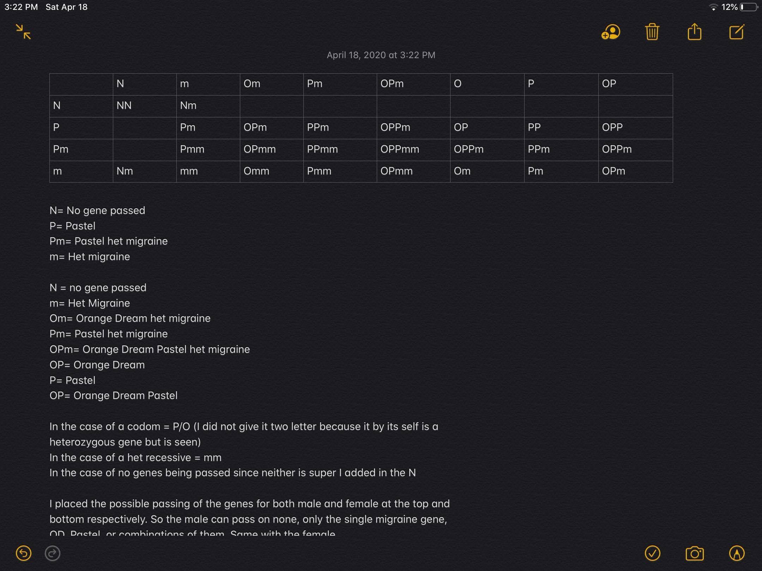Viewport: 762px width, 571px height.
Task: Open the share sheet icon
Action: (694, 32)
